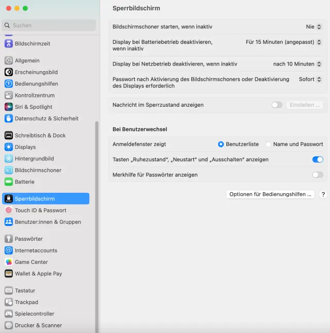Expand the Batteriebetrieb display timeout dropdown

click(x=284, y=42)
